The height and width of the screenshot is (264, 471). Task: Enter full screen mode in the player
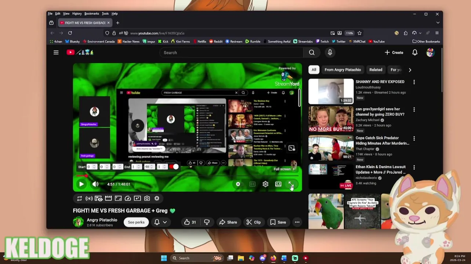[291, 184]
